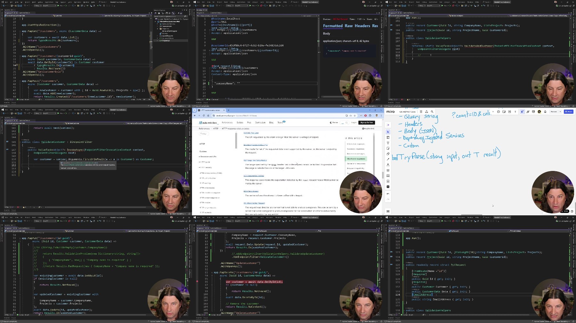
Task: Switch to the Raw response tab
Action: (348, 26)
